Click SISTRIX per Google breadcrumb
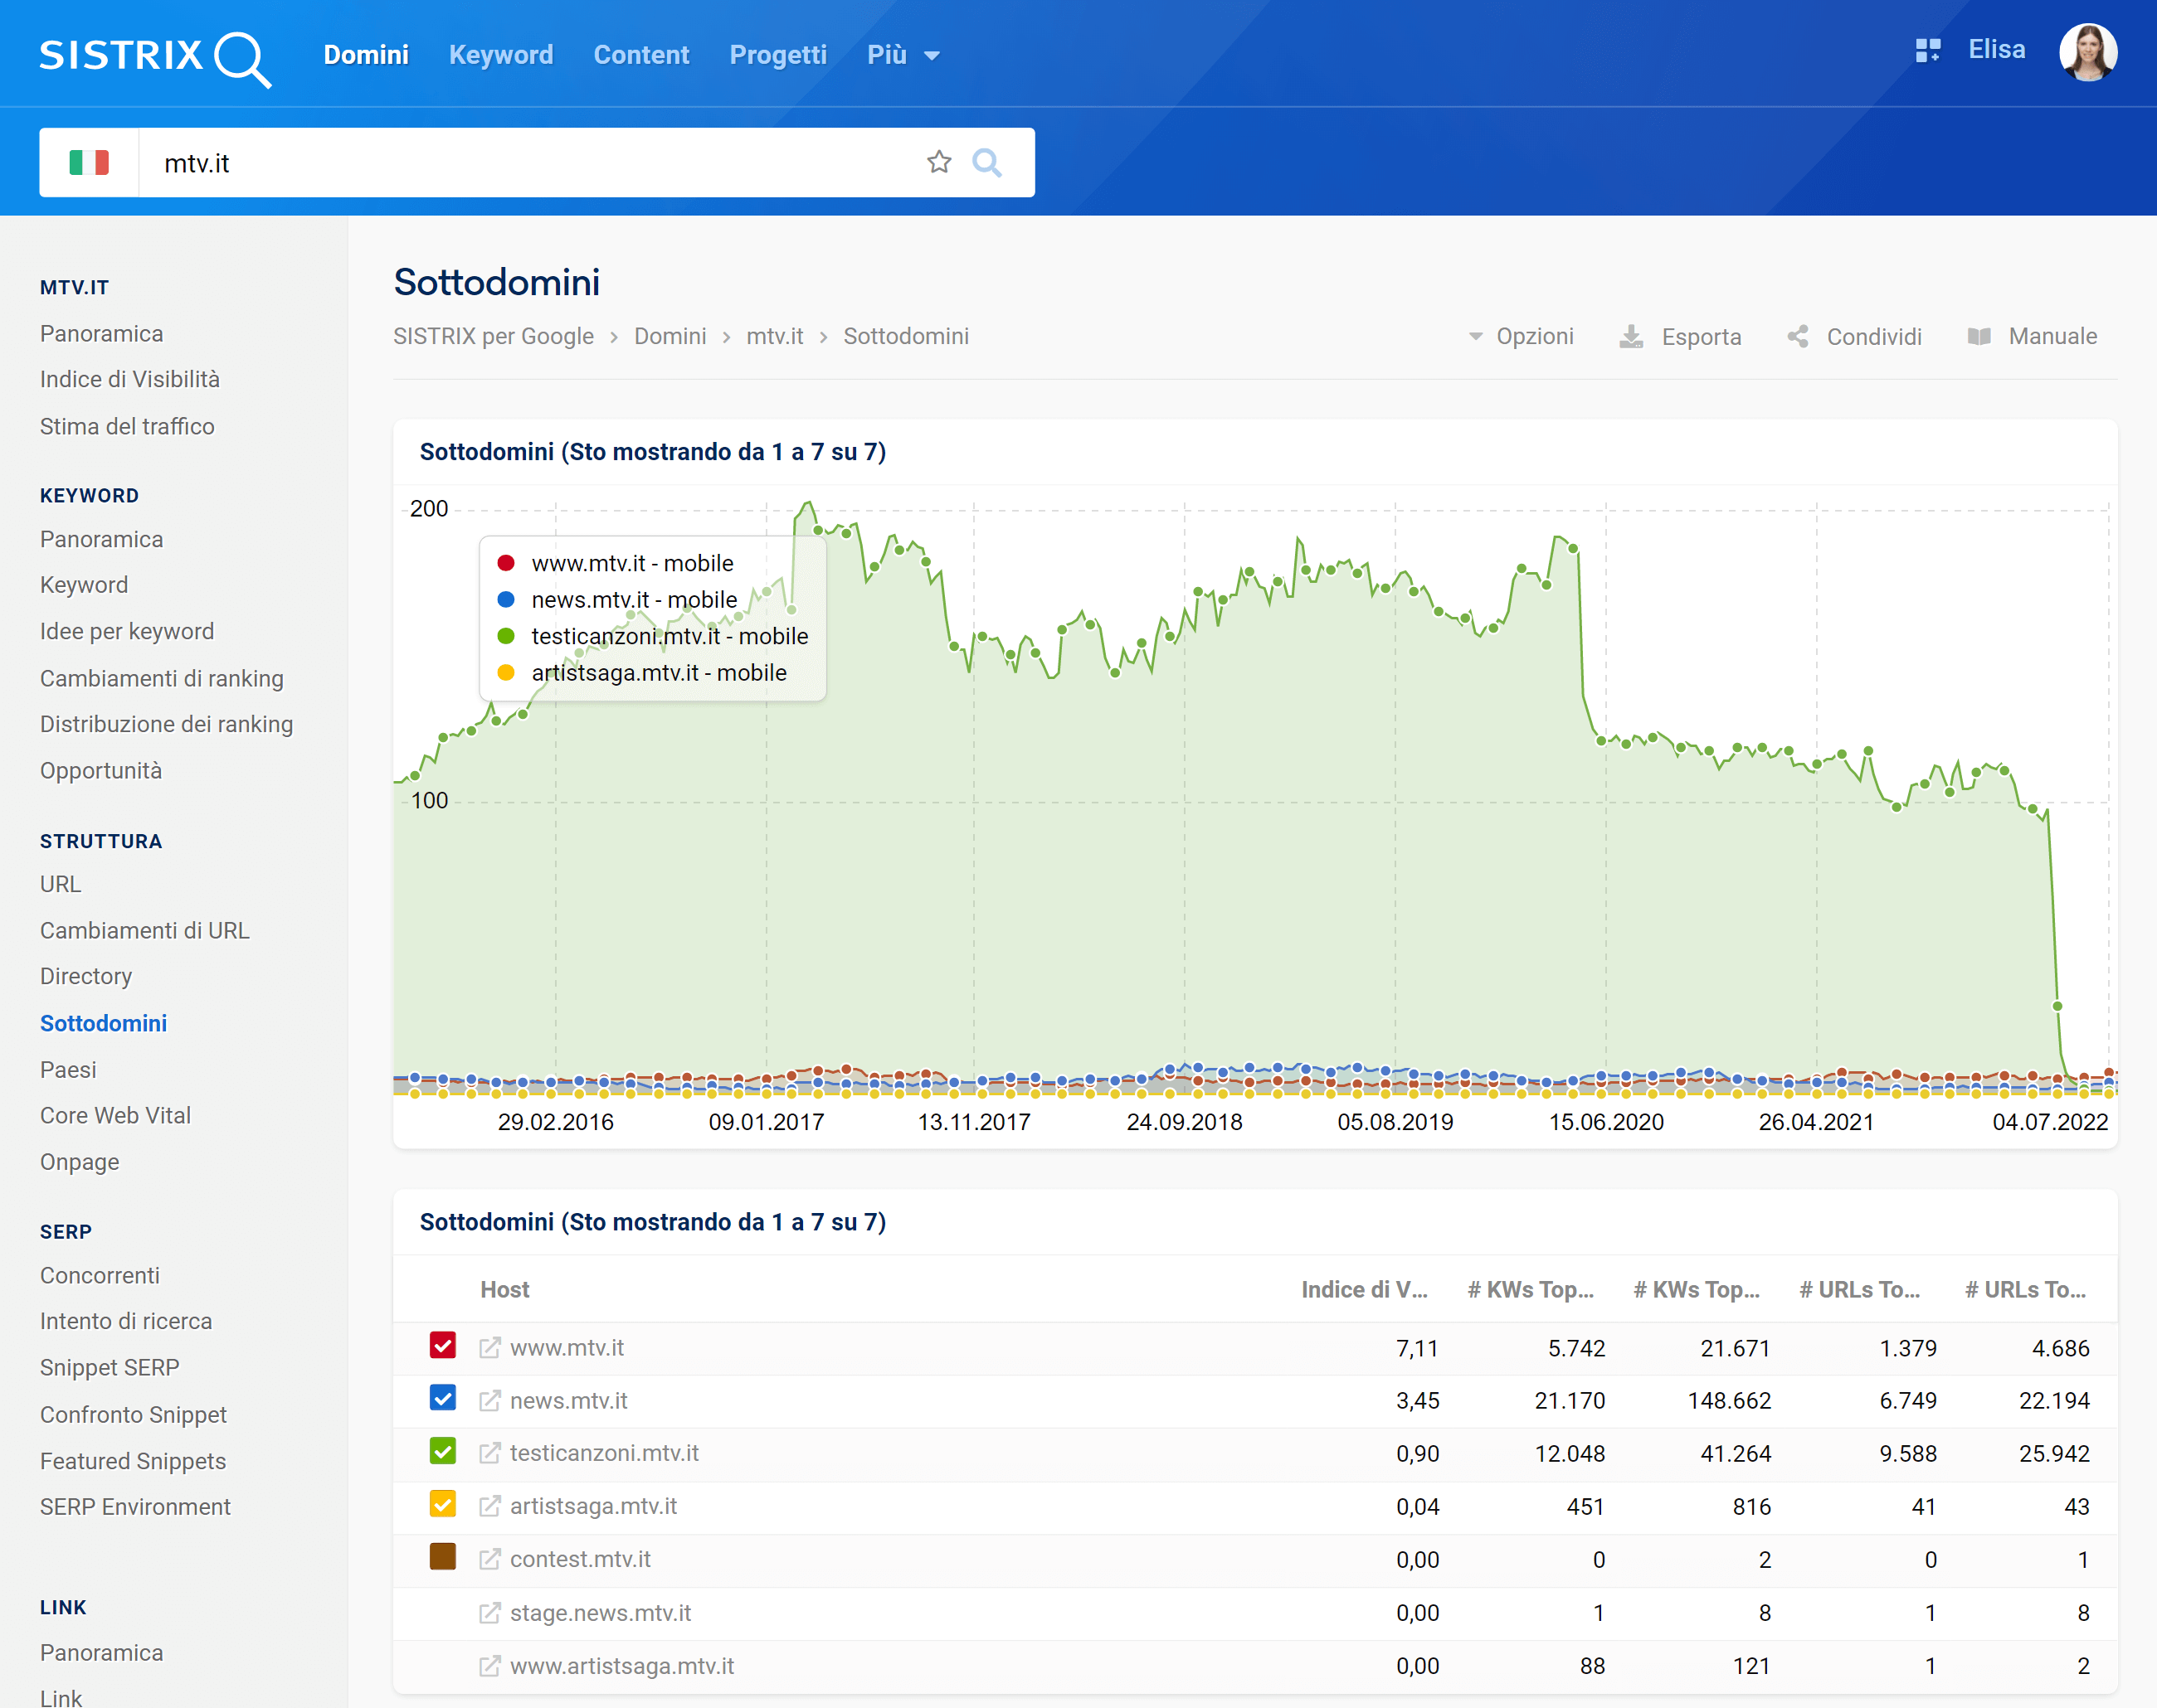Viewport: 2157px width, 1708px height. pos(494,337)
